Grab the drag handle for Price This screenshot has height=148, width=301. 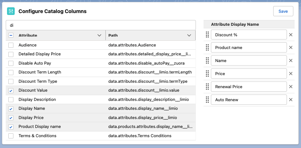click(x=207, y=74)
